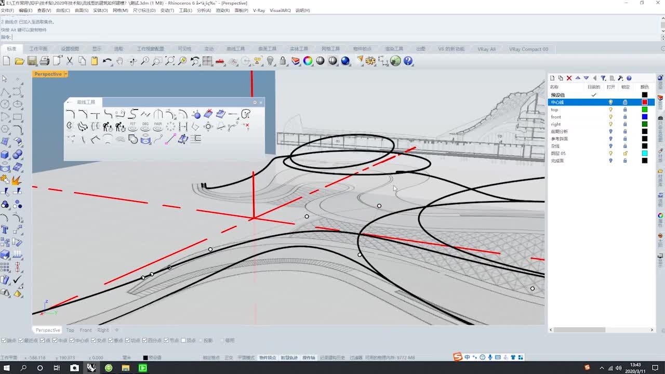Click the New file icon in the toolbar
The width and height of the screenshot is (665, 374).
point(7,61)
